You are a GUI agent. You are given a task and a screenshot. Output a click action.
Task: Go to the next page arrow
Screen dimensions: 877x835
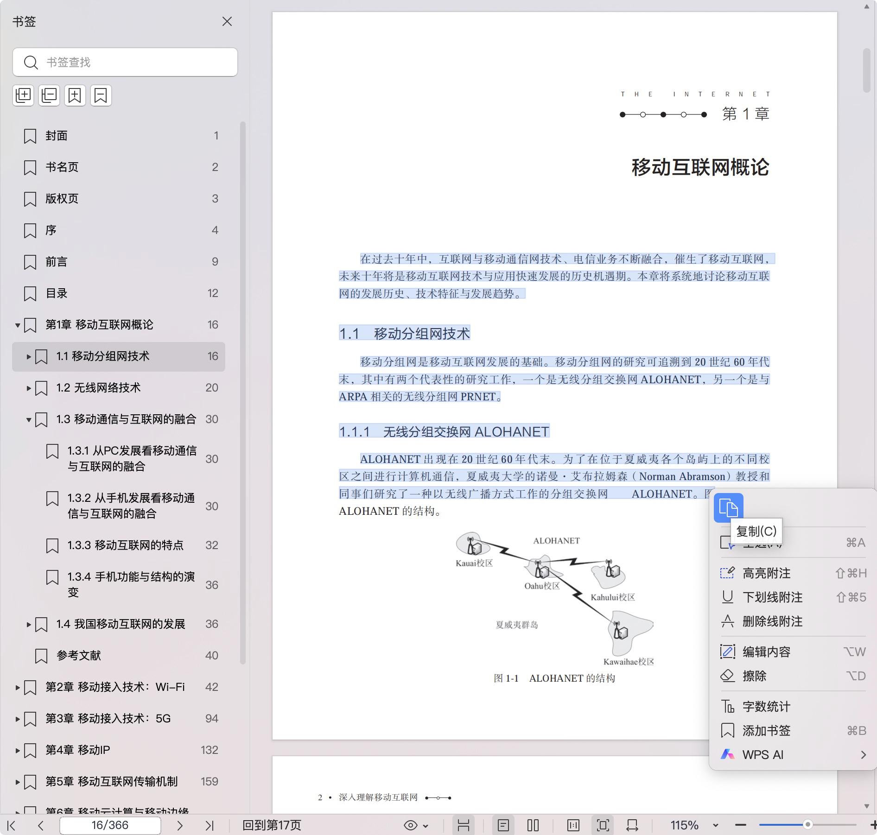pyautogui.click(x=180, y=825)
